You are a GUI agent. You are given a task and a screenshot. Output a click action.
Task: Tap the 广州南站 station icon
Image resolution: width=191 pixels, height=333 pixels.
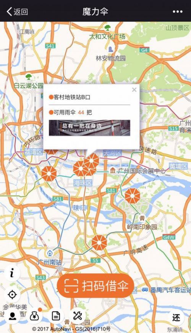(x=50, y=253)
